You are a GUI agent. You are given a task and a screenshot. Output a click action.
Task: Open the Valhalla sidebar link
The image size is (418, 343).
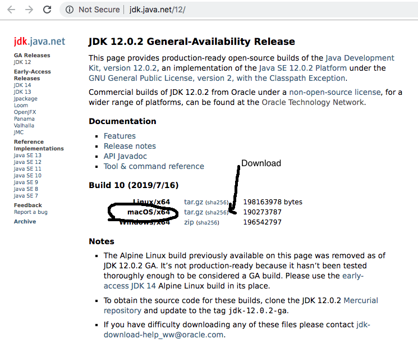coord(24,125)
